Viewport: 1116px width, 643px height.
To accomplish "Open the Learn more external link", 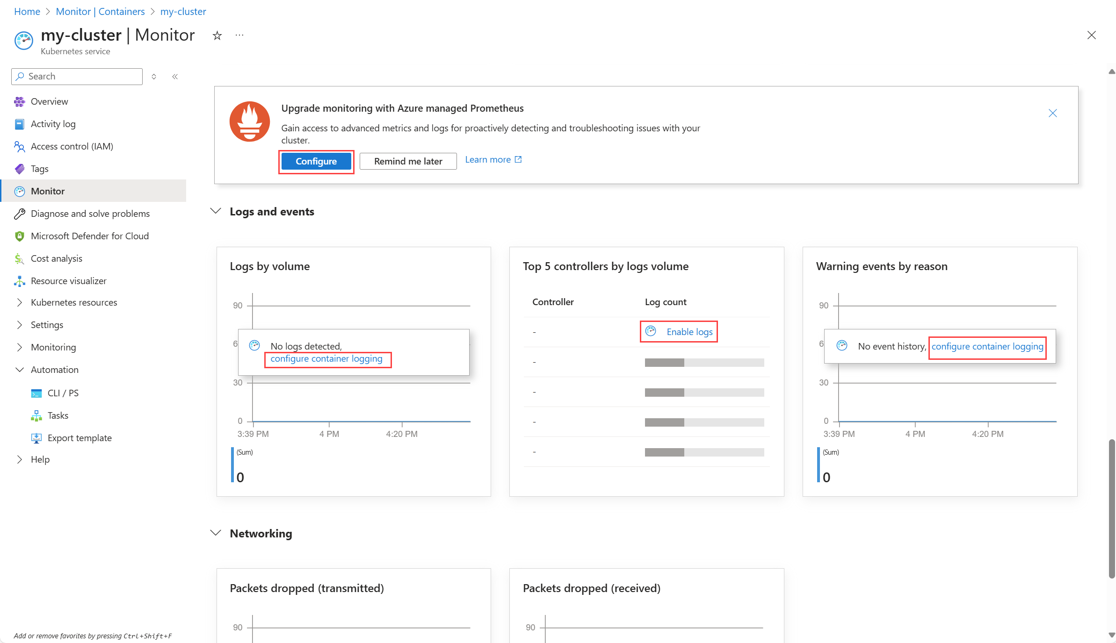I will pos(493,160).
